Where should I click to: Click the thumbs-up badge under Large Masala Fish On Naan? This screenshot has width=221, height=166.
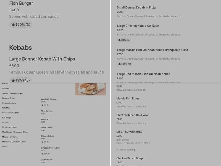(125, 64)
